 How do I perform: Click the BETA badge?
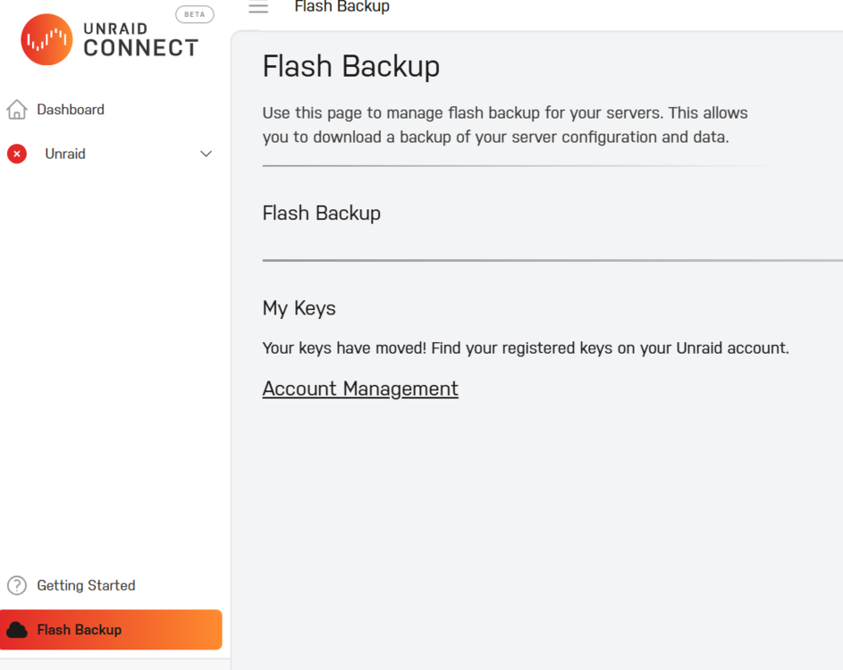[195, 14]
